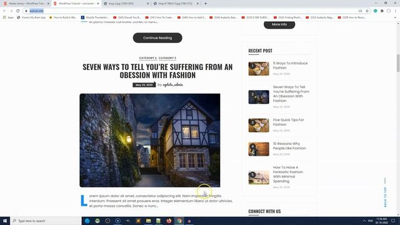Open File Explorer from the taskbar
Image resolution: width=400 pixels, height=225 pixels.
click(x=149, y=221)
